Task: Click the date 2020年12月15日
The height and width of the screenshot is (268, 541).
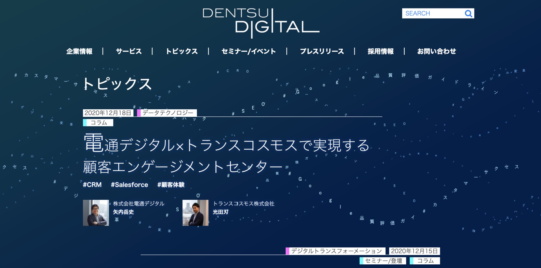Action: click(x=414, y=251)
